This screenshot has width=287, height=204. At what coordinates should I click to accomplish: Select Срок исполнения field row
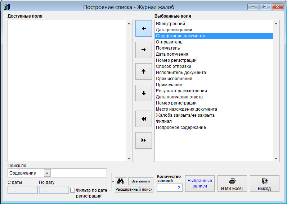[x=214, y=79]
